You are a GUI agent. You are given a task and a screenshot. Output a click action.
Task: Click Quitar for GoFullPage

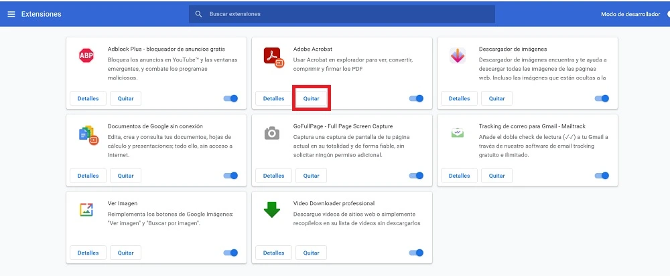tap(311, 176)
